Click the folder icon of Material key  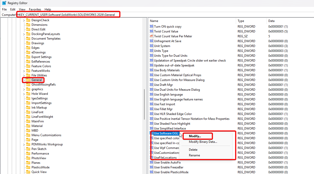(x=28, y=126)
